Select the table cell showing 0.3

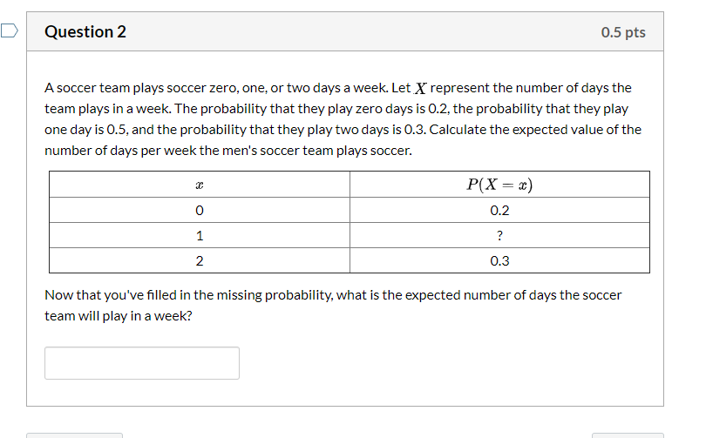pos(499,260)
